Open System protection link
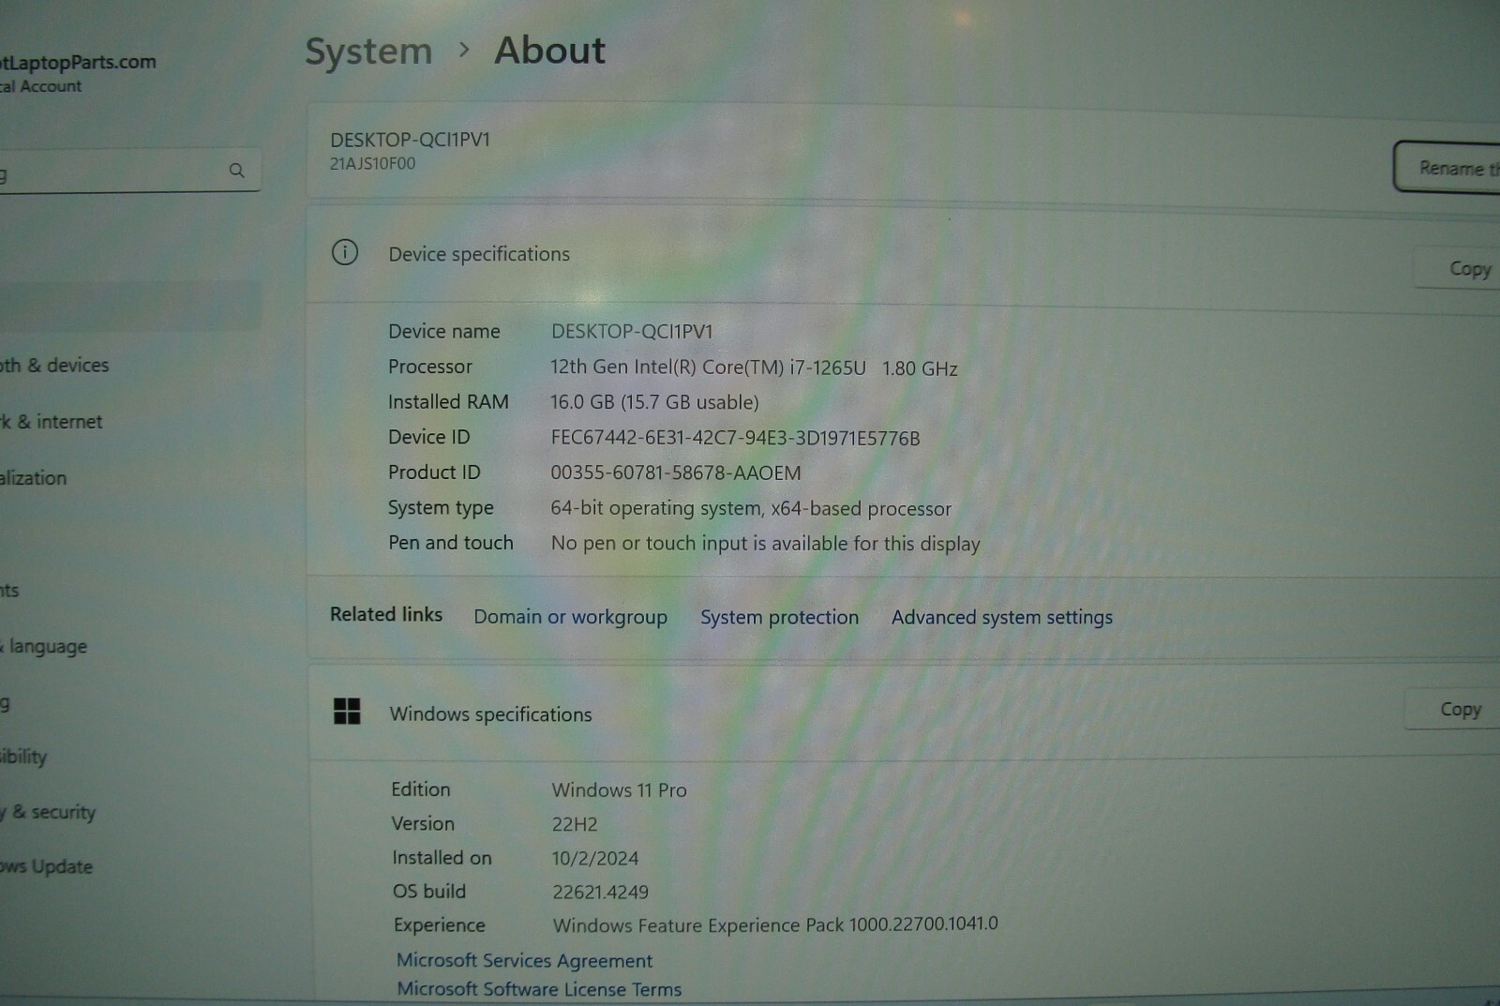This screenshot has width=1500, height=1006. pyautogui.click(x=779, y=617)
